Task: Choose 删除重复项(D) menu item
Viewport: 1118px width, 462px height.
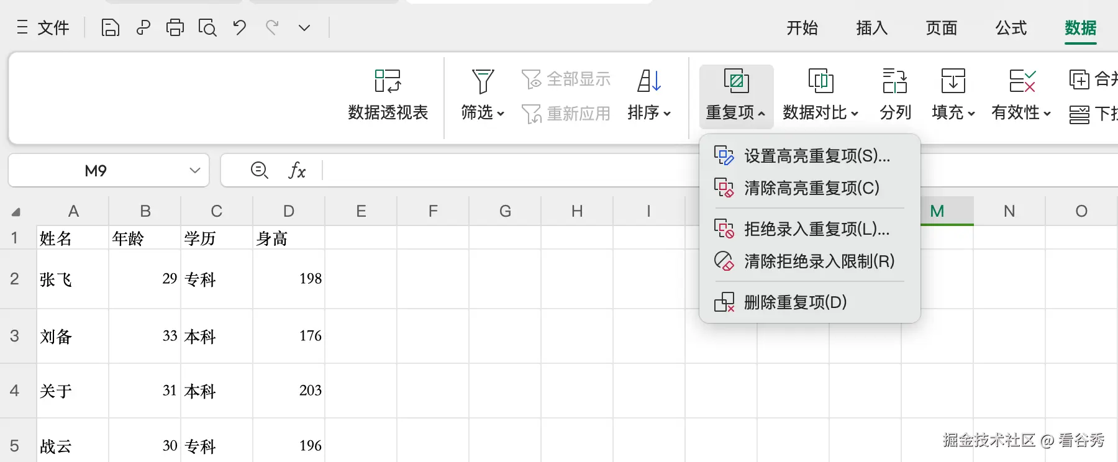Action: coord(809,302)
